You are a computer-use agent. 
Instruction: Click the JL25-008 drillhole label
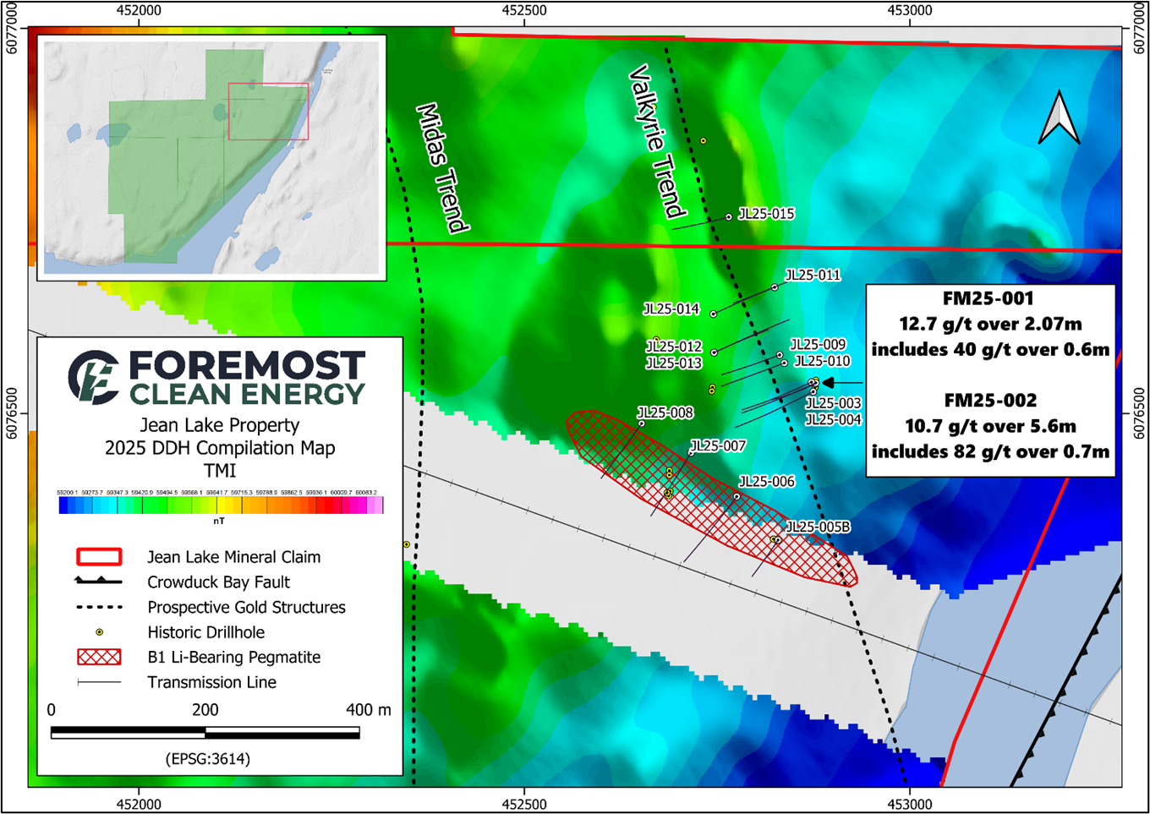point(665,412)
